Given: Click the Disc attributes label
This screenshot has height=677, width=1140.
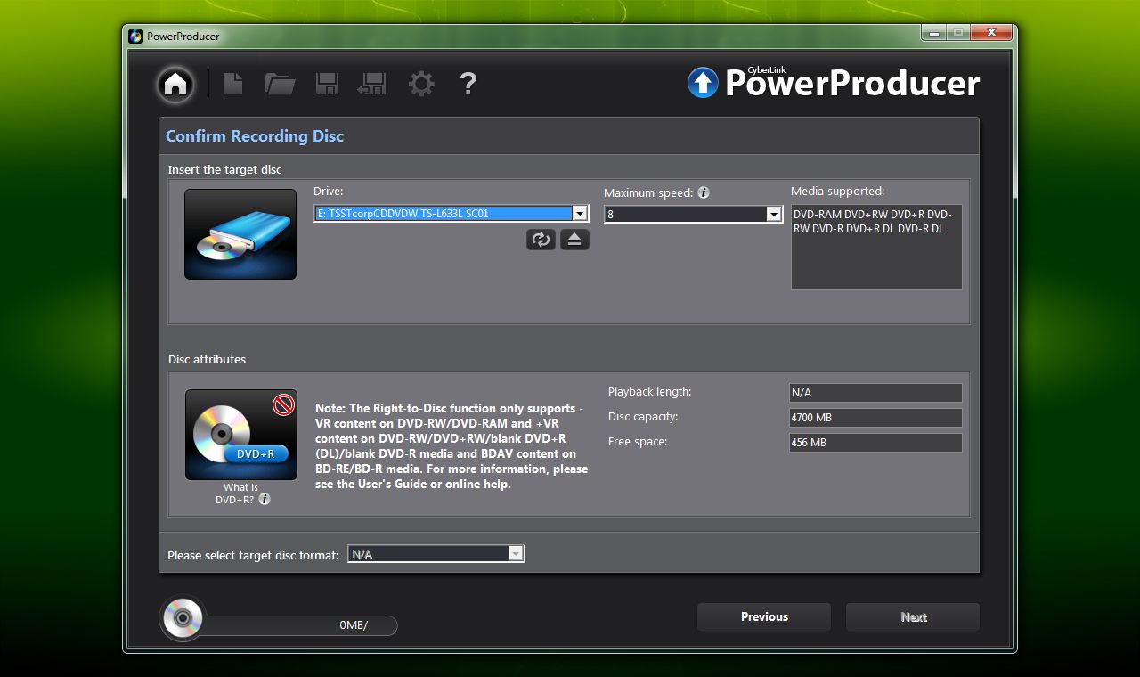Looking at the screenshot, I should pyautogui.click(x=207, y=359).
